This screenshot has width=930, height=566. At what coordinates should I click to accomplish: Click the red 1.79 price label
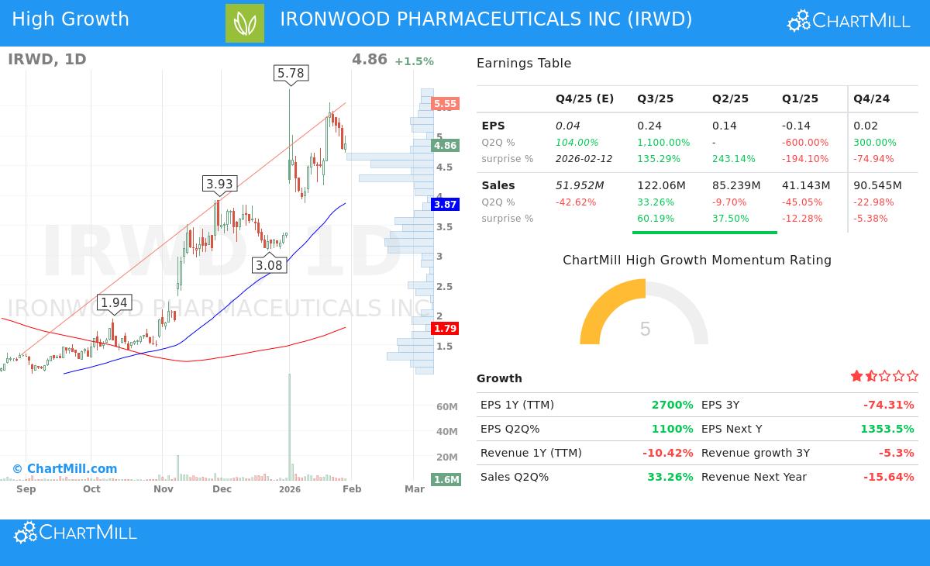coord(445,328)
